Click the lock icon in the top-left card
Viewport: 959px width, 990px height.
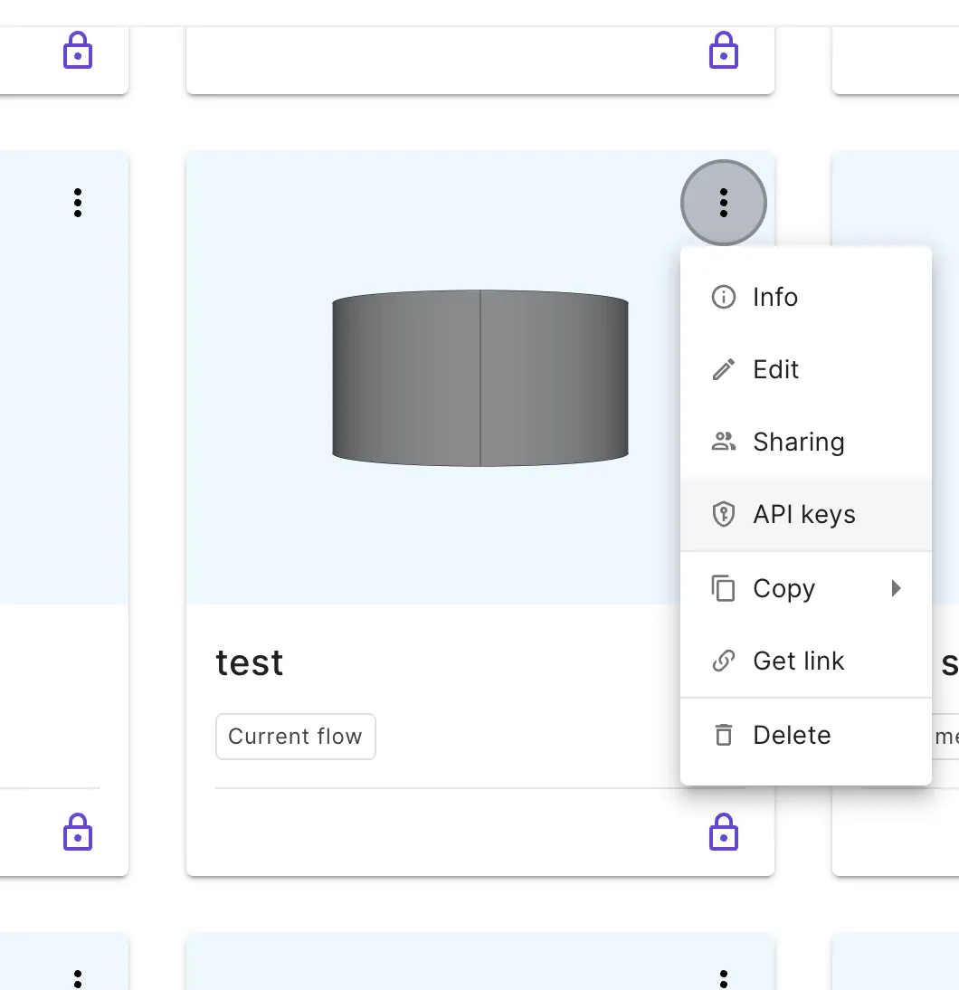click(78, 51)
